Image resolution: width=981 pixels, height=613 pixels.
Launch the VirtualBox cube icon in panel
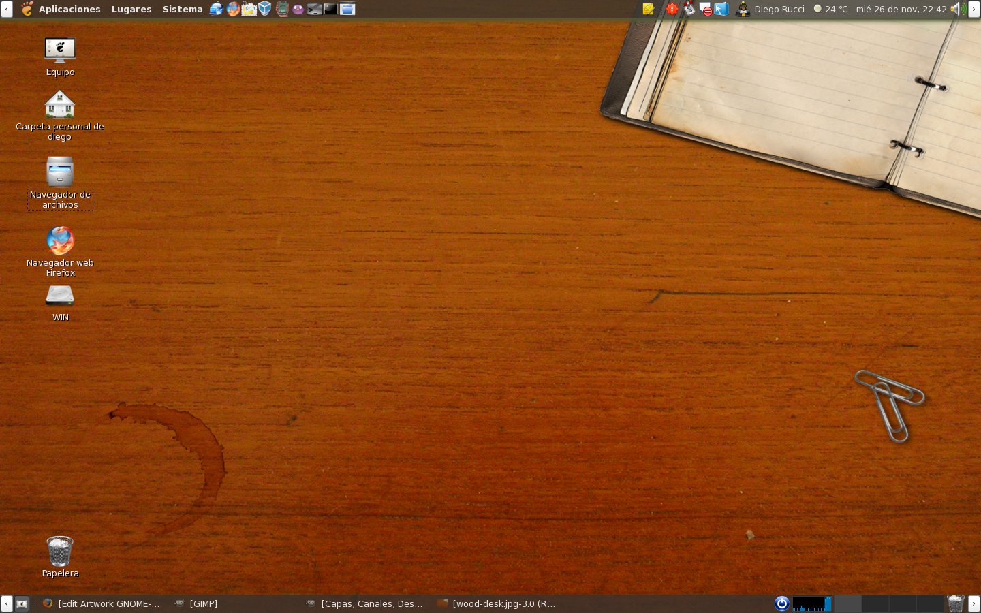point(265,9)
